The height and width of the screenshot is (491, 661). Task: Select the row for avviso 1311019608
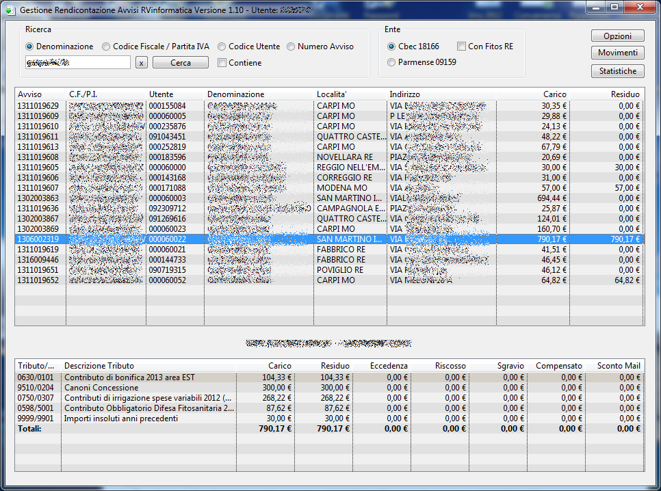pyautogui.click(x=329, y=157)
